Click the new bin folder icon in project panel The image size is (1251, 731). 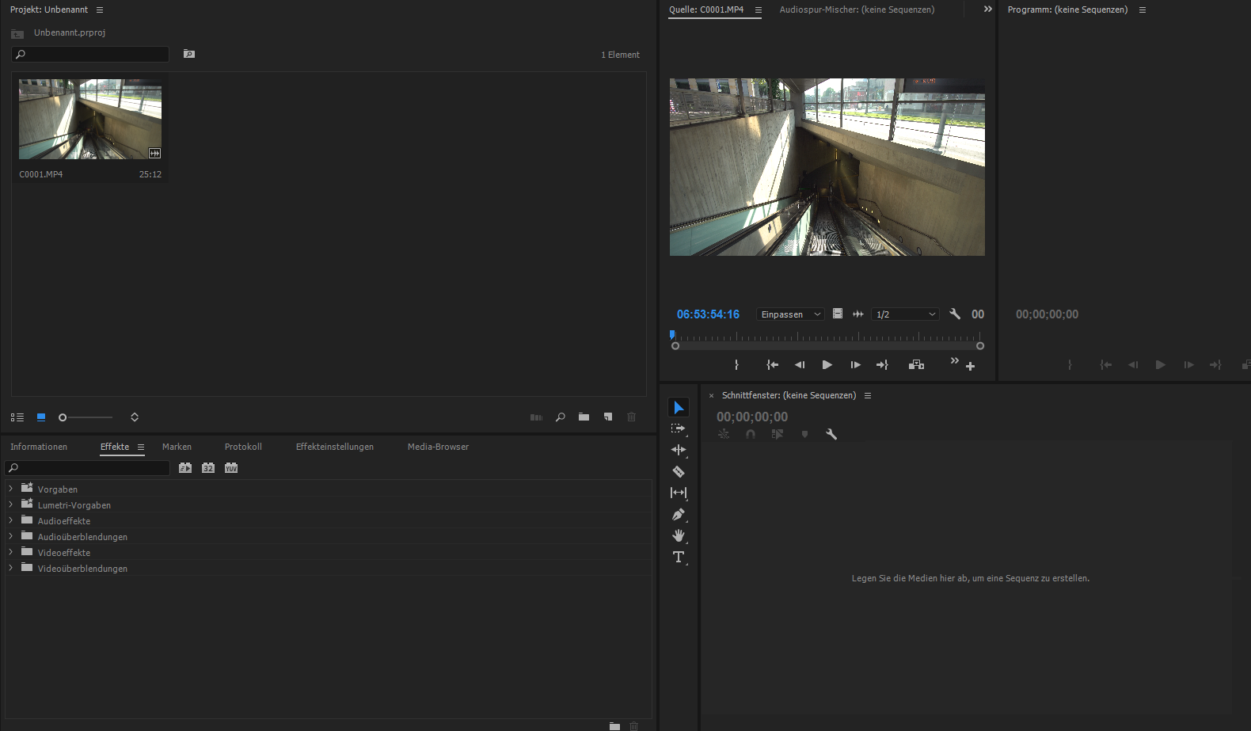(x=584, y=417)
